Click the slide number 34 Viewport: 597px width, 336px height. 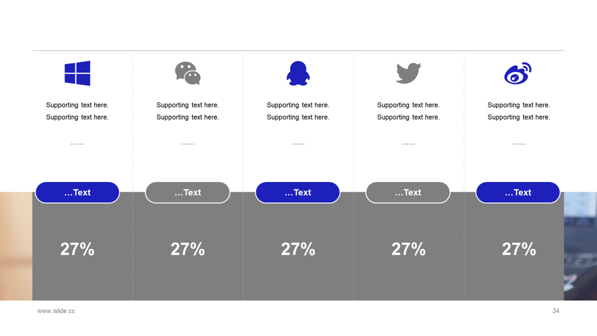tap(556, 311)
